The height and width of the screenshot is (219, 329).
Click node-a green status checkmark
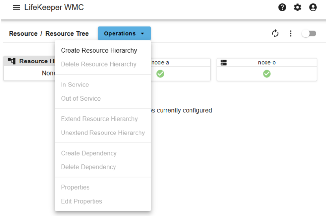click(x=160, y=74)
